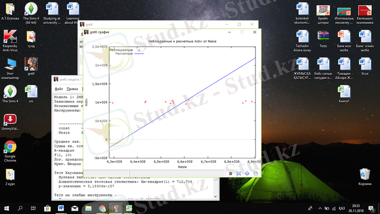Click the crosshair target icon in plot toolbar

click(247, 174)
